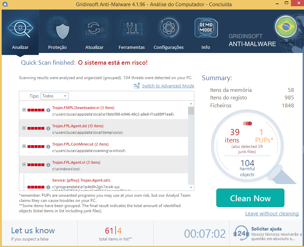Click the 24 hour support headset icon
The width and height of the screenshot is (304, 247).
tap(241, 233)
